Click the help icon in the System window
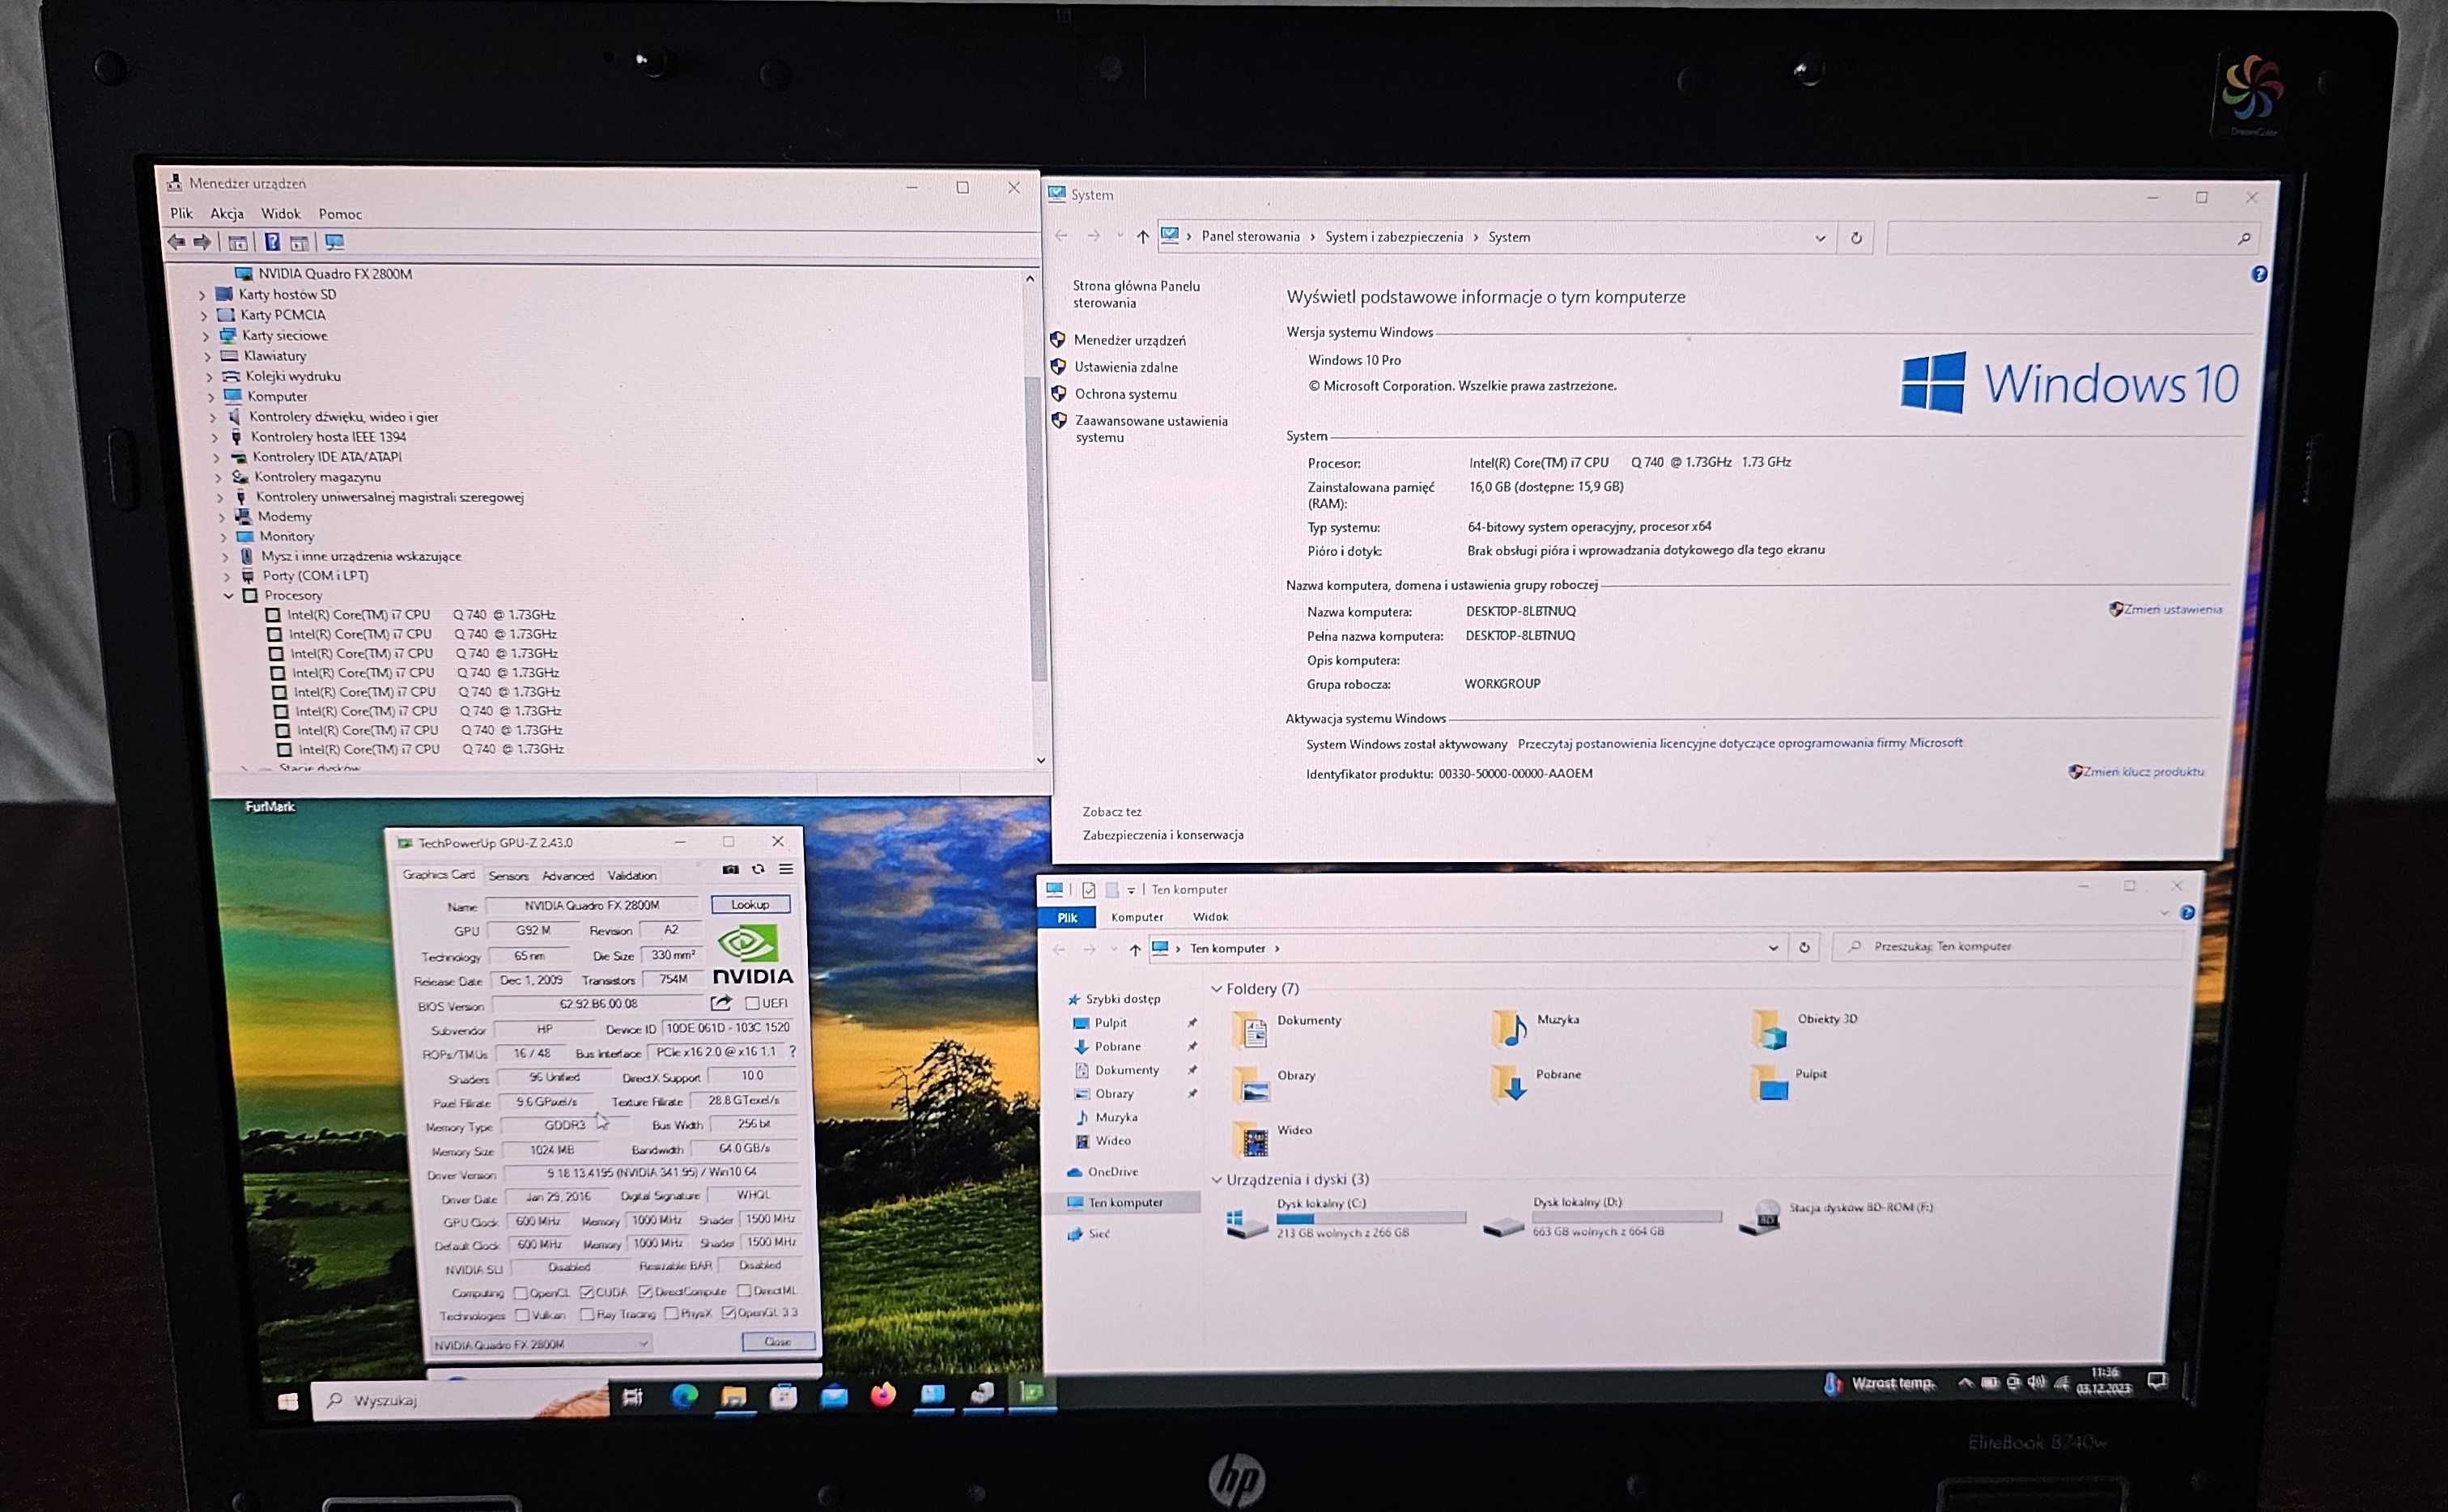2448x1512 pixels. (x=2259, y=274)
